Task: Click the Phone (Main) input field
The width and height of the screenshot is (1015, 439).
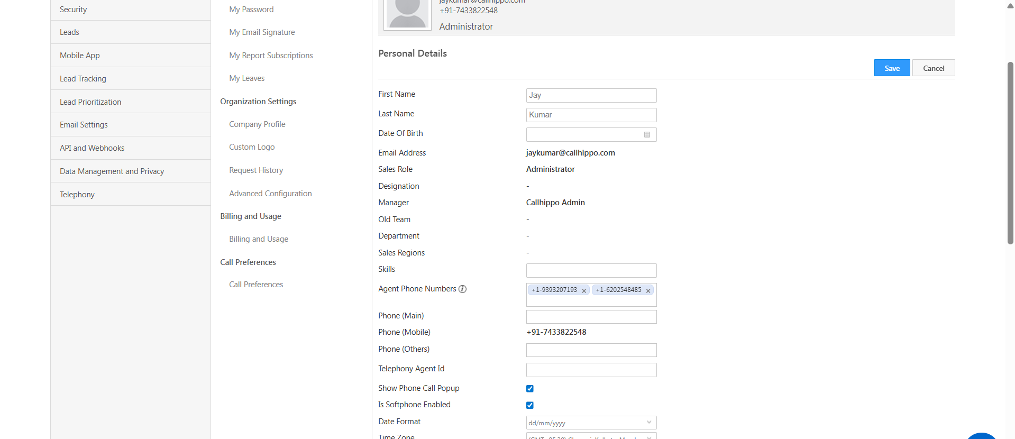Action: click(591, 317)
